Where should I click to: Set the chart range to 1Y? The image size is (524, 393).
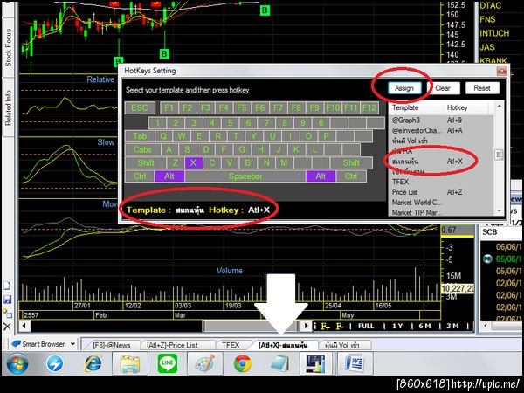point(397,326)
